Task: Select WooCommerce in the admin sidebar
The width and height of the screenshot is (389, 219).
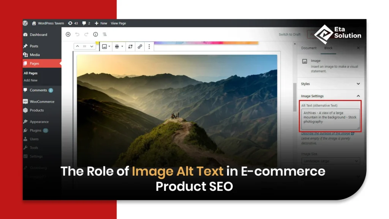Action: pyautogui.click(x=42, y=101)
